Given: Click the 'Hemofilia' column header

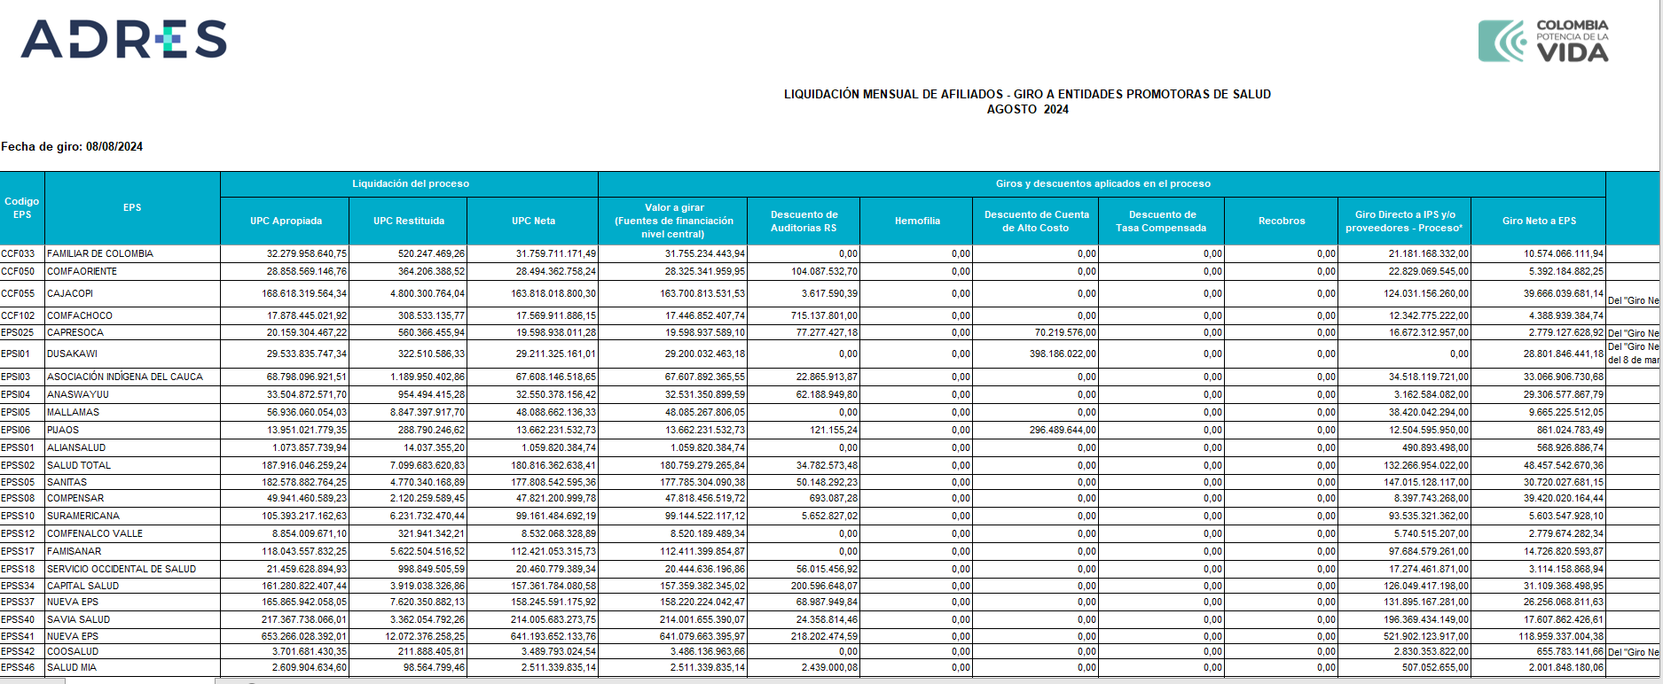Looking at the screenshot, I should point(917,221).
